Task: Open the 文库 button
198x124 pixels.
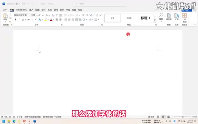Action: 177,17
